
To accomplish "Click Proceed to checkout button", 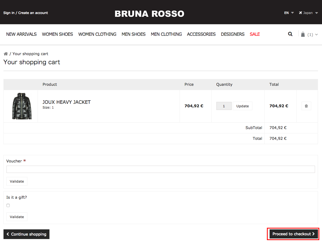I will coord(294,234).
